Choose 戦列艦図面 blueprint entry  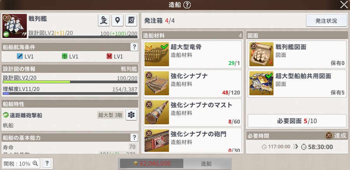pos(297,54)
